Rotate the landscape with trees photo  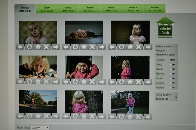point(29,116)
